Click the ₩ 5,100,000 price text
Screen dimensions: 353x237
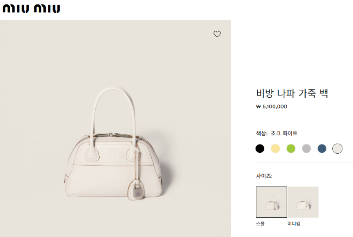click(271, 107)
